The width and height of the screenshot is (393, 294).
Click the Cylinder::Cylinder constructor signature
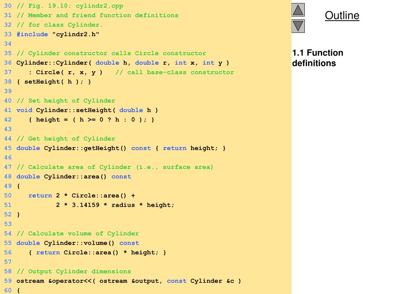pos(123,63)
